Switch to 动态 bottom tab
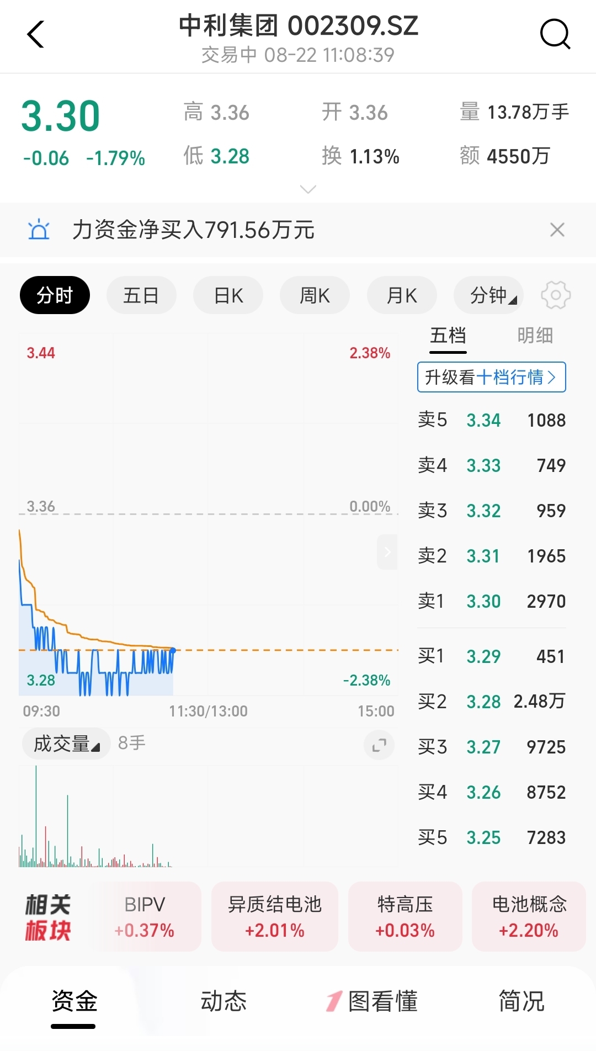The image size is (596, 1051). [223, 1001]
